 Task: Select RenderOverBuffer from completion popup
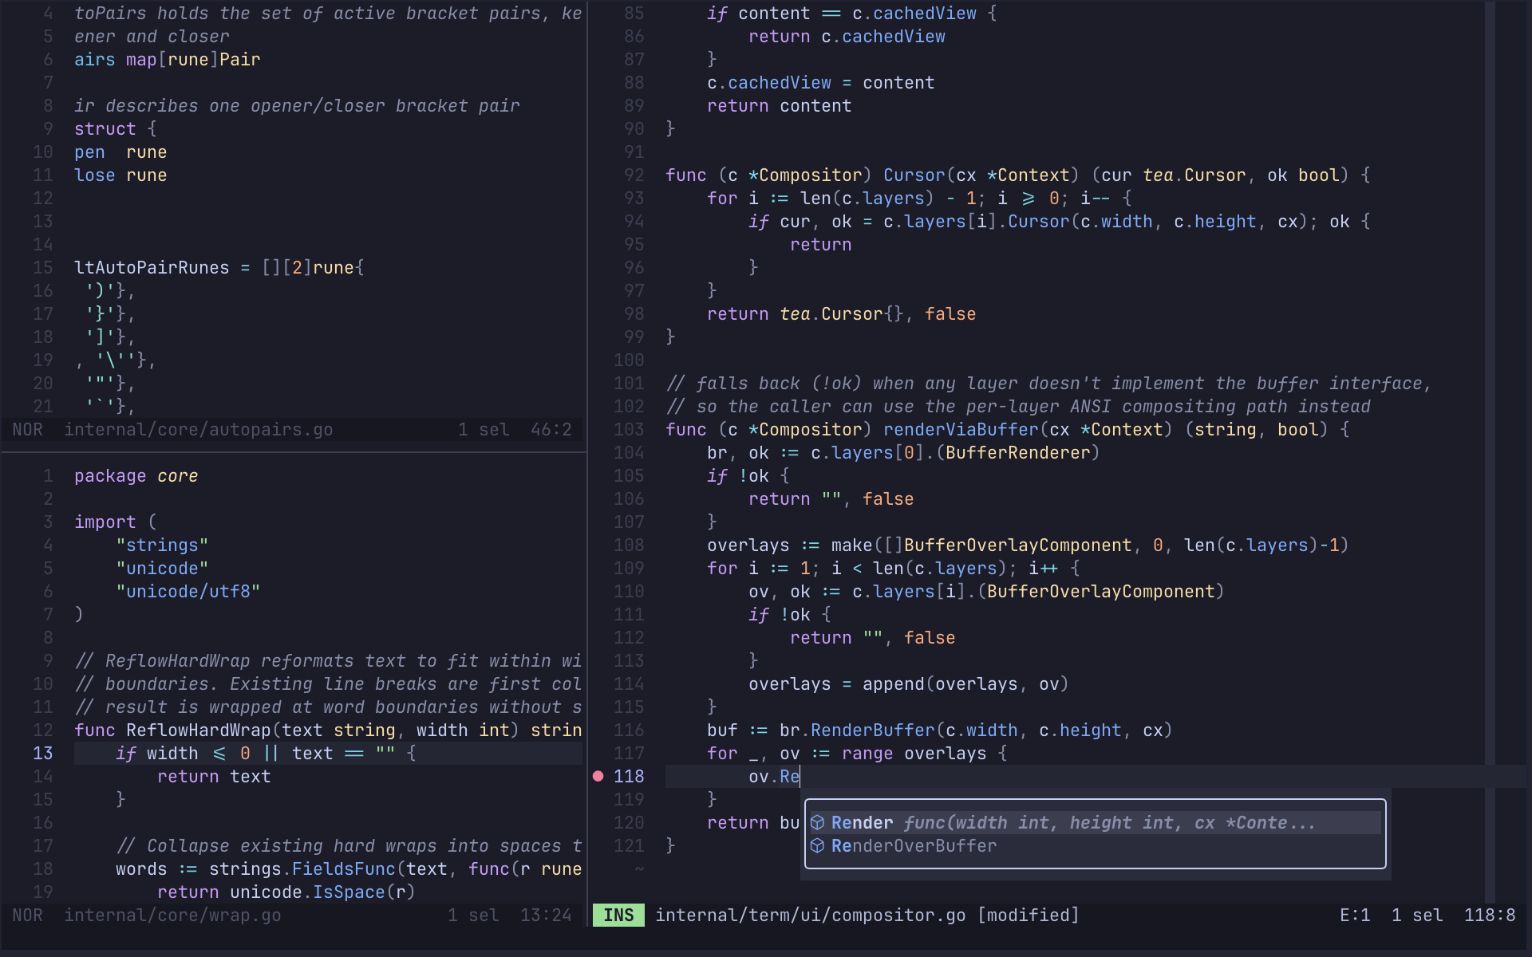pos(1096,846)
